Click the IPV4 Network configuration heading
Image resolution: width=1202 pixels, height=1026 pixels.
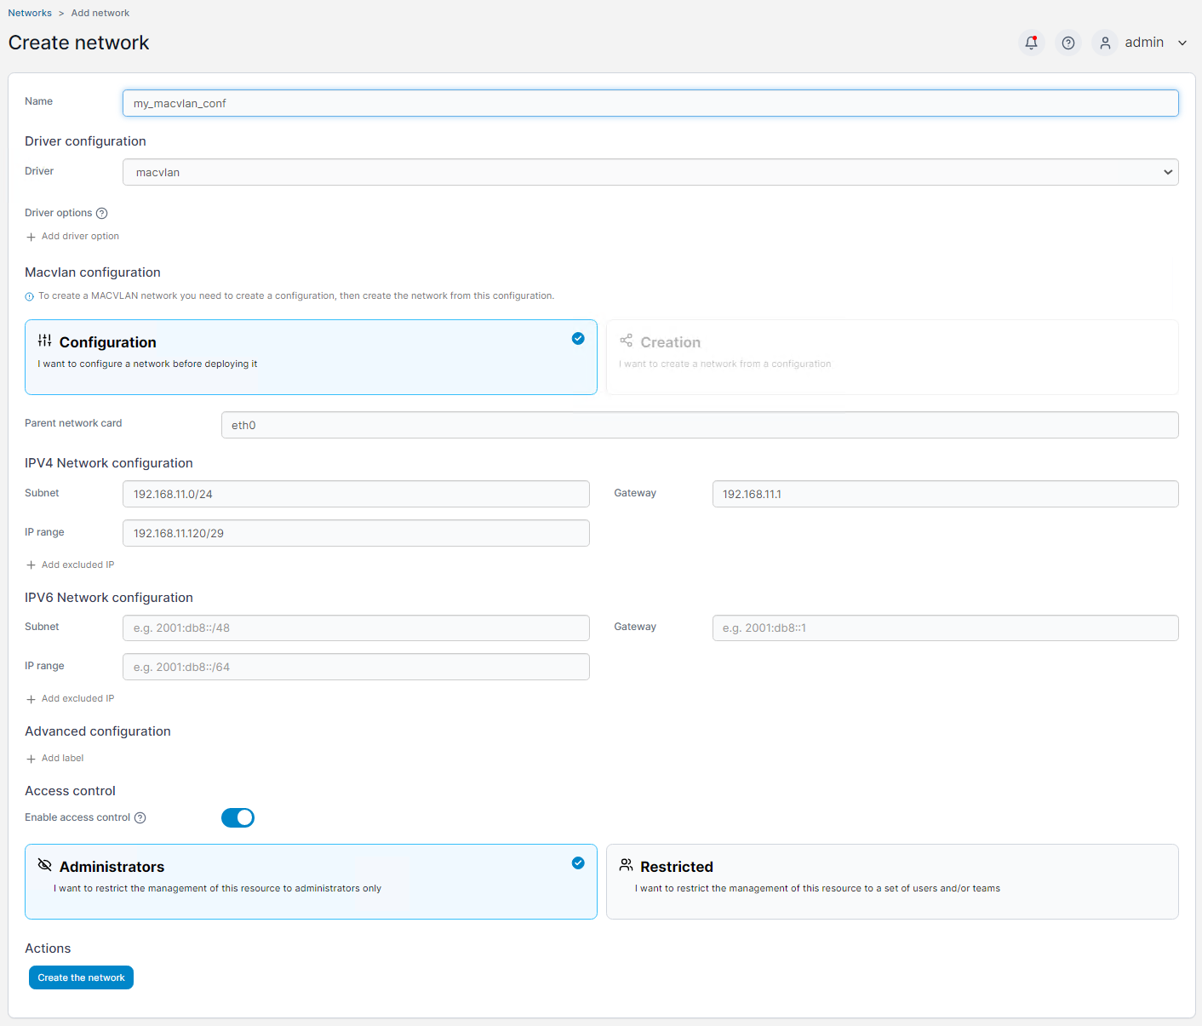[x=109, y=463]
